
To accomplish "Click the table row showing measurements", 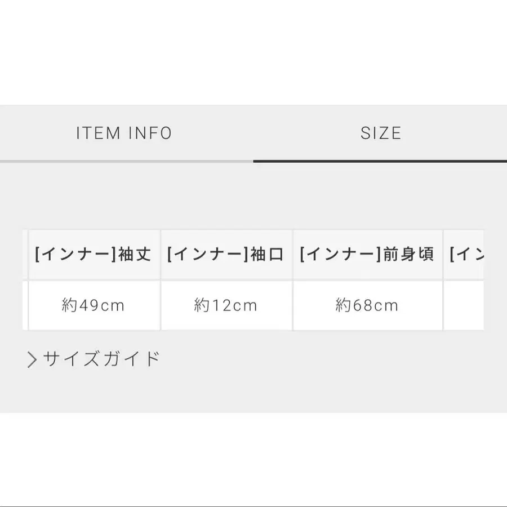I will (x=253, y=305).
